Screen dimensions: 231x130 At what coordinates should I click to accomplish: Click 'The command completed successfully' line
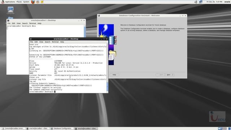point(46,90)
